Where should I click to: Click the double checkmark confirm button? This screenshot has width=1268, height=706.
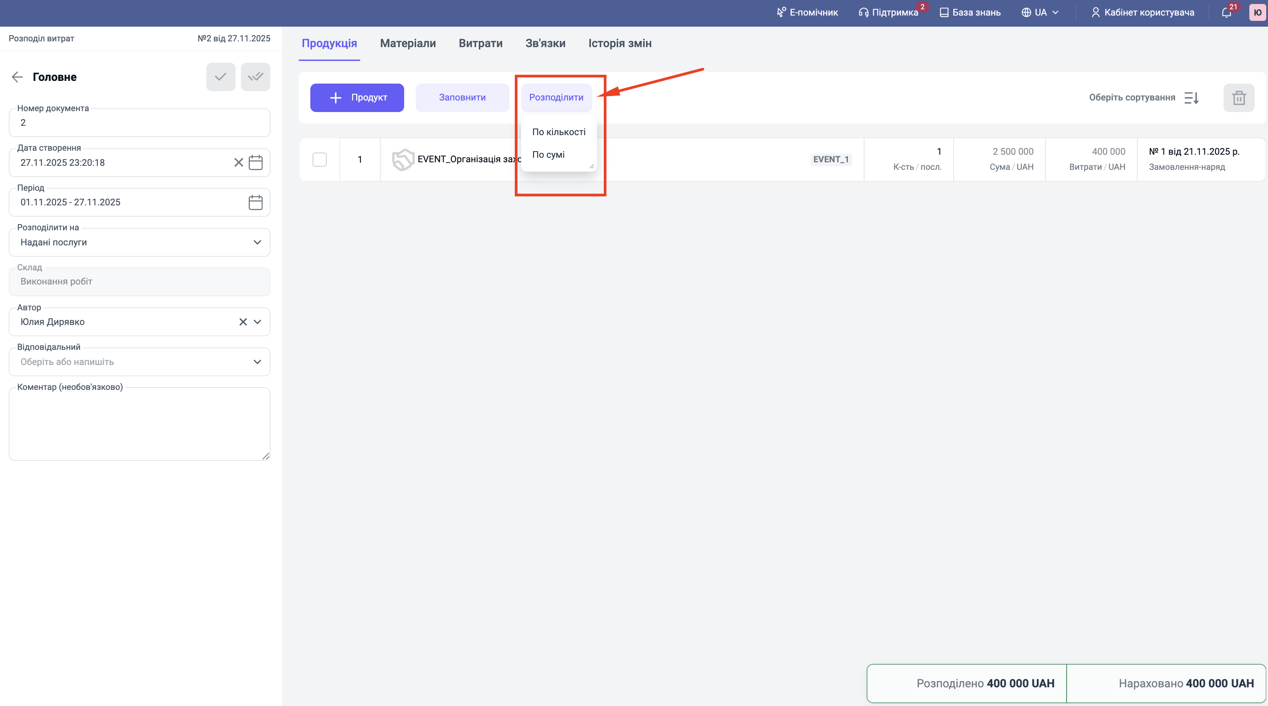tap(256, 77)
